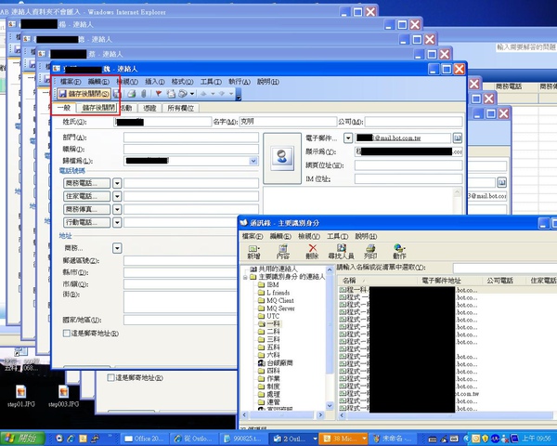
Task: Open the 插入(I) menu in contact window
Action: pos(154,82)
